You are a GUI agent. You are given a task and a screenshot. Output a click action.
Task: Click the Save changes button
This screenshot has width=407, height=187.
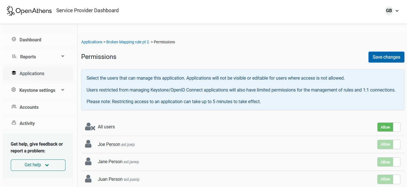tap(386, 57)
